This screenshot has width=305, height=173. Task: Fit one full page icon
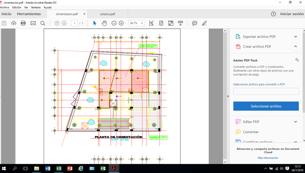pyautogui.click(x=161, y=23)
